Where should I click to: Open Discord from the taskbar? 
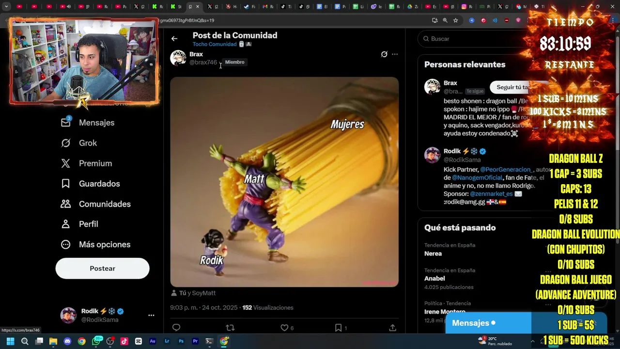coord(67,341)
